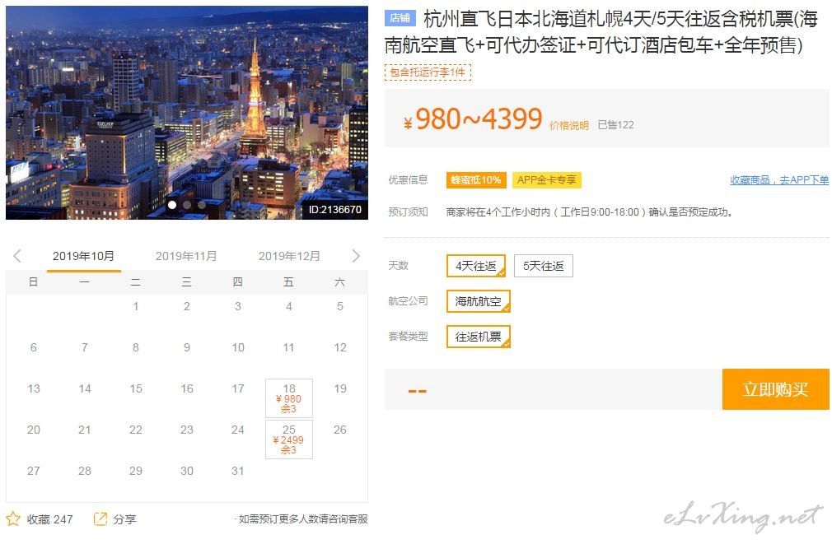Screen dimensions: 832x544
Task: Click calendar date 1
Action: [x=136, y=306]
